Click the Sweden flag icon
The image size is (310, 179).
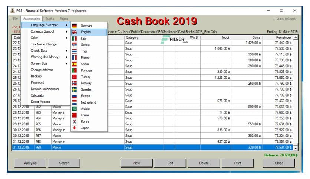point(74,89)
